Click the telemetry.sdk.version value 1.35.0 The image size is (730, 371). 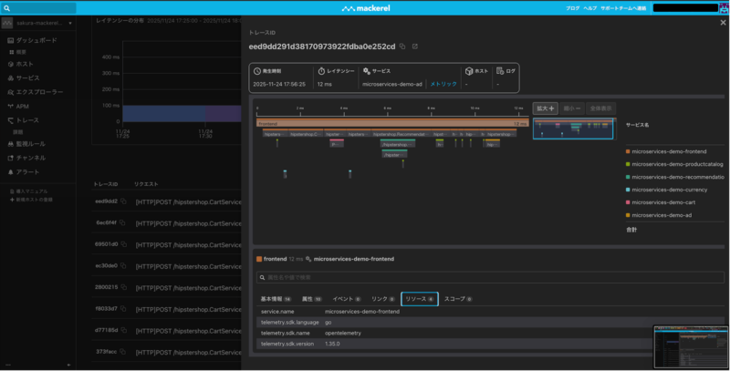pos(332,344)
